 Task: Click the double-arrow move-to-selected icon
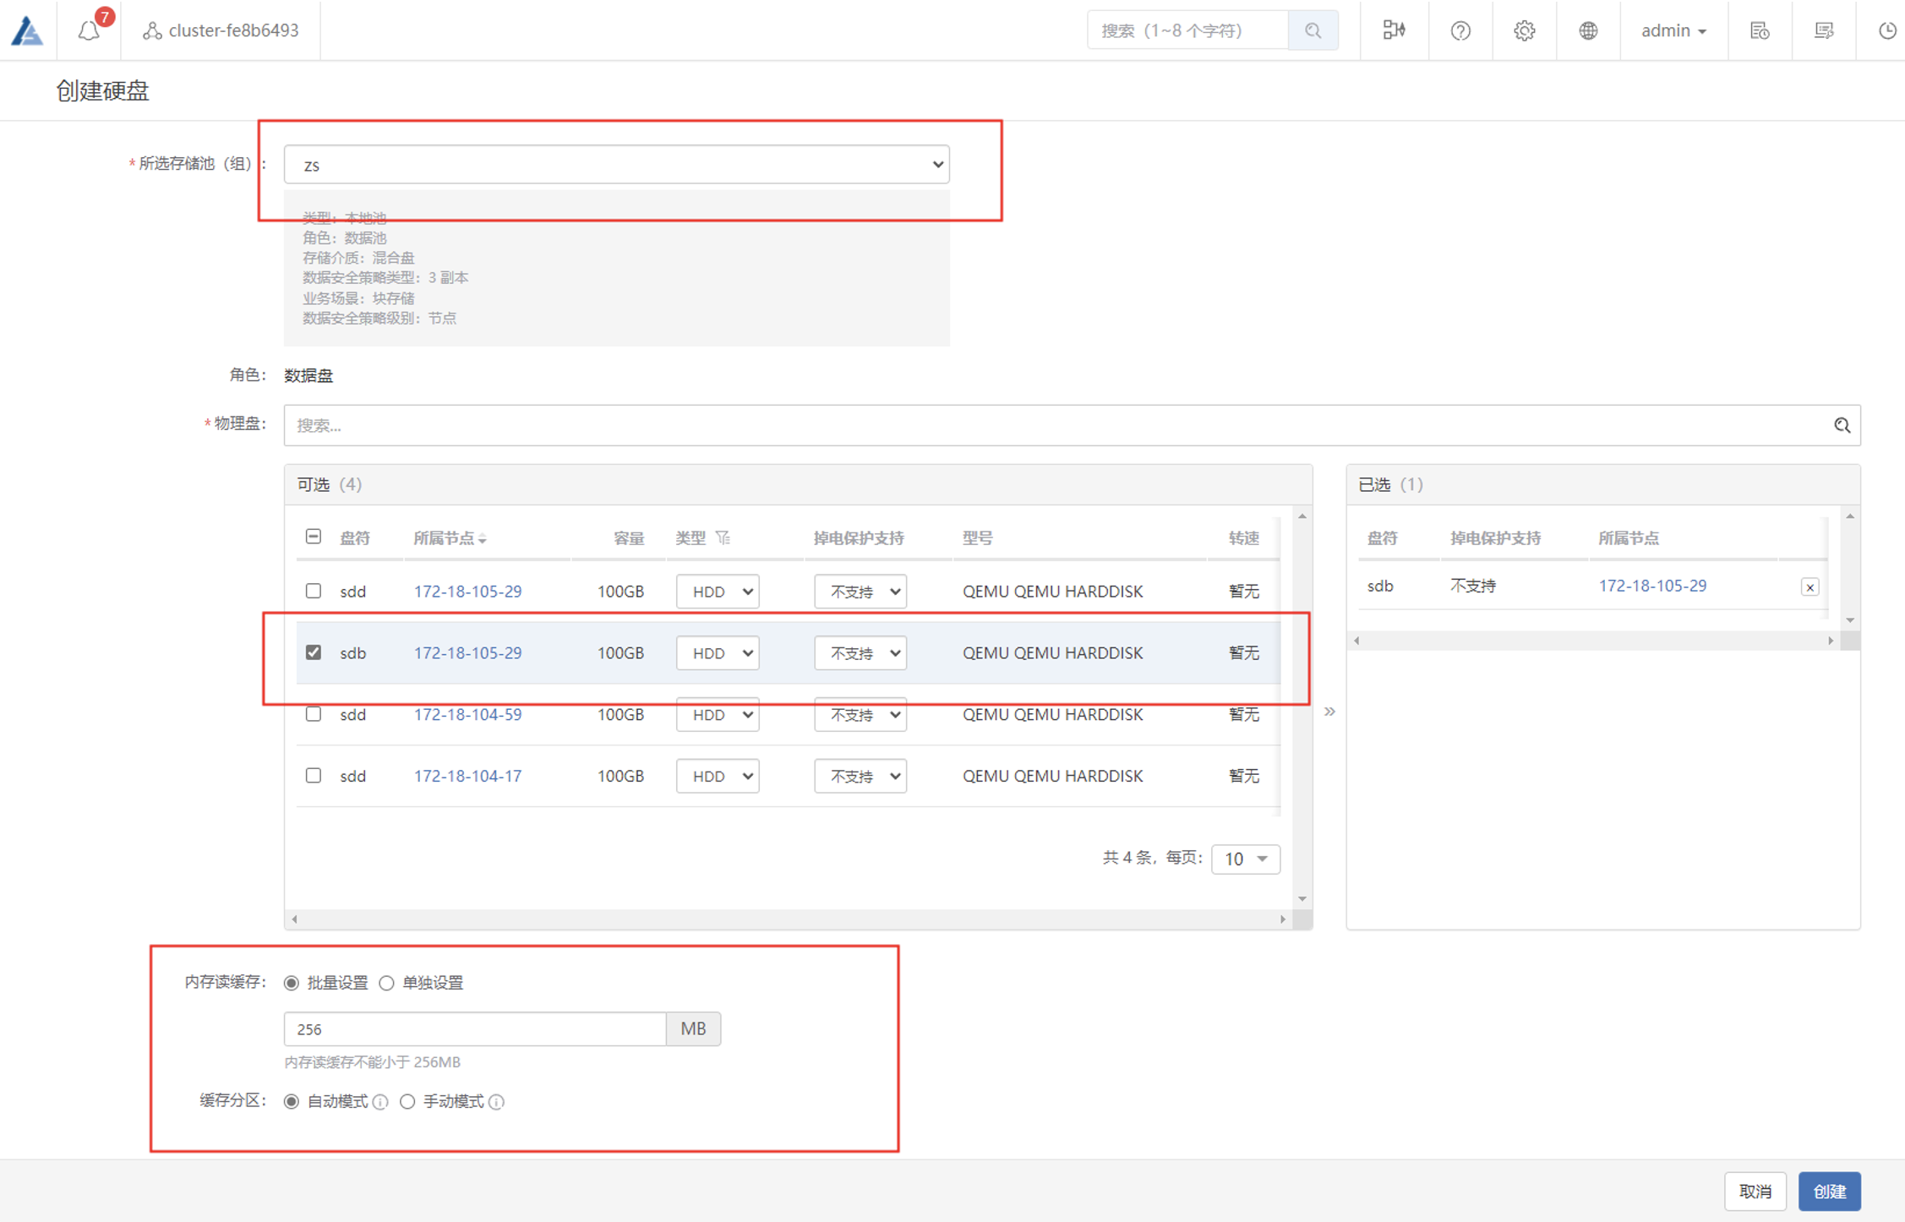1329,712
